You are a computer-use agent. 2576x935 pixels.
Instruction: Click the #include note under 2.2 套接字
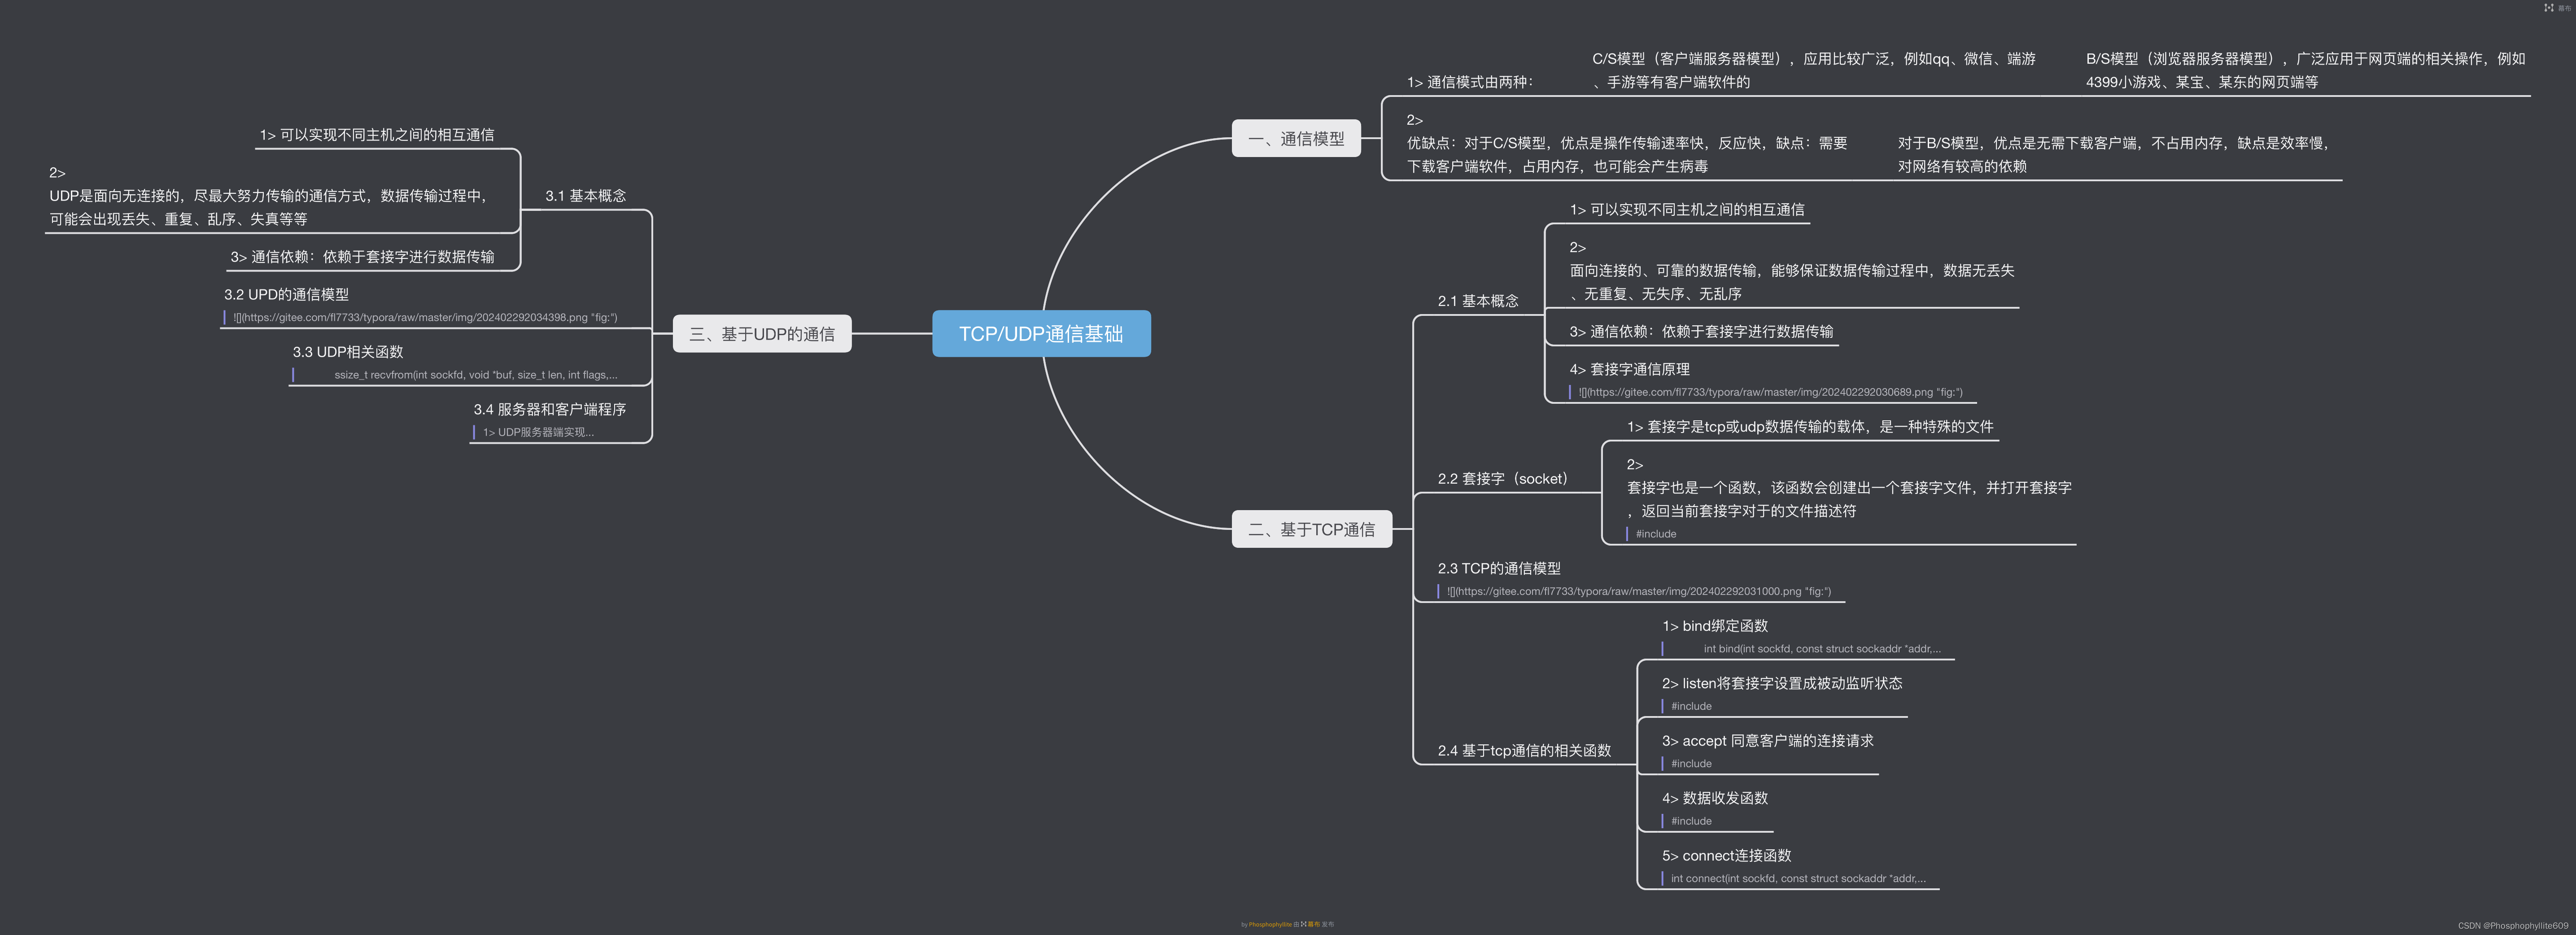(x=1655, y=534)
